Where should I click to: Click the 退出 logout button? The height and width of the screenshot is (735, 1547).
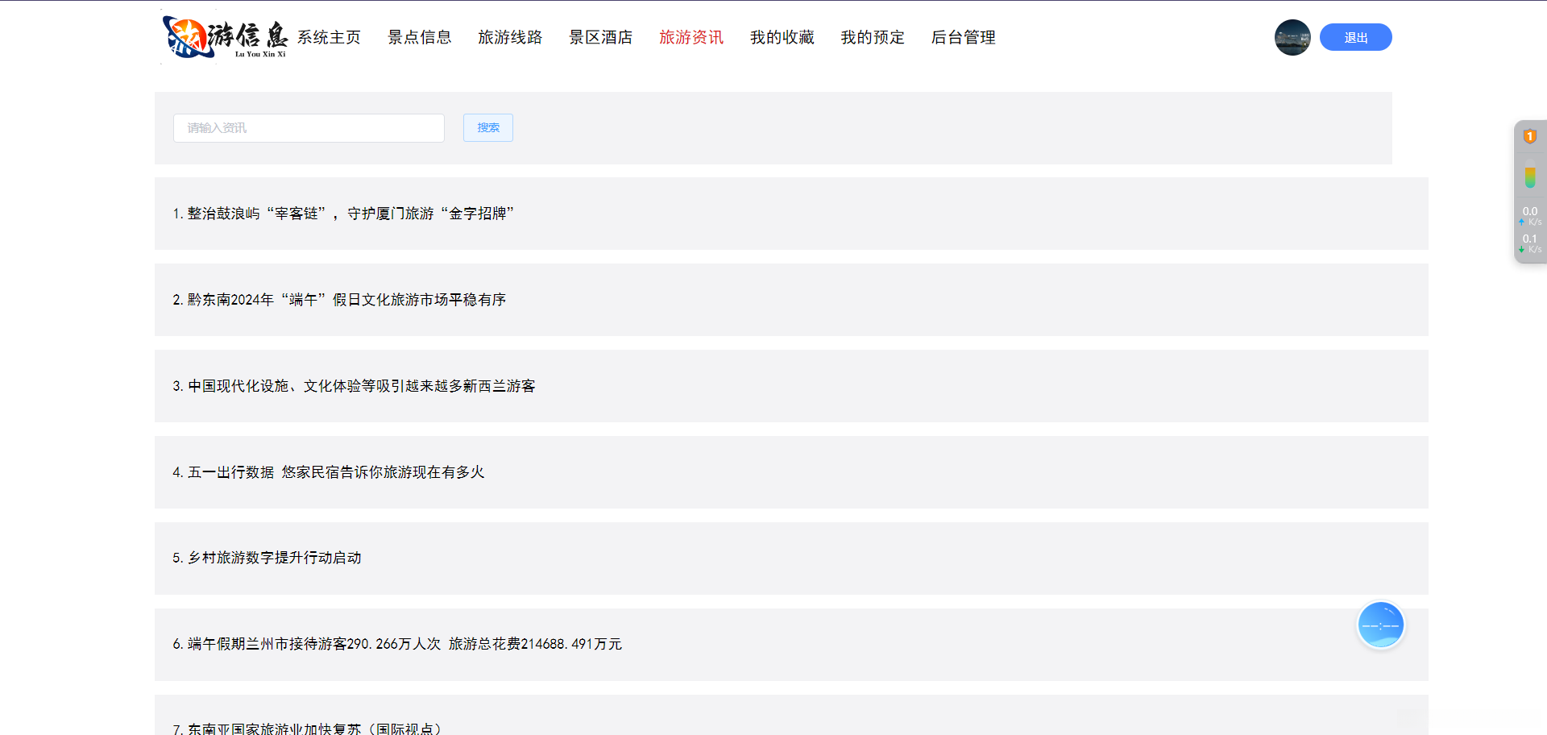(1356, 37)
